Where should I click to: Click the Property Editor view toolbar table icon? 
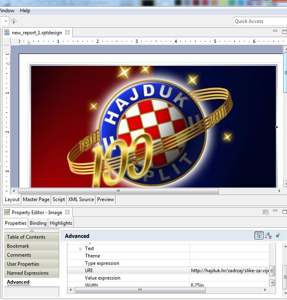(x=266, y=212)
